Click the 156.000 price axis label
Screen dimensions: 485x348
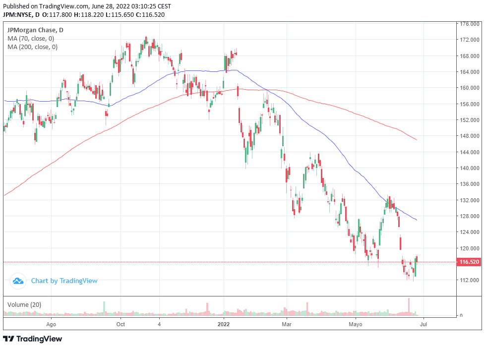coord(470,104)
